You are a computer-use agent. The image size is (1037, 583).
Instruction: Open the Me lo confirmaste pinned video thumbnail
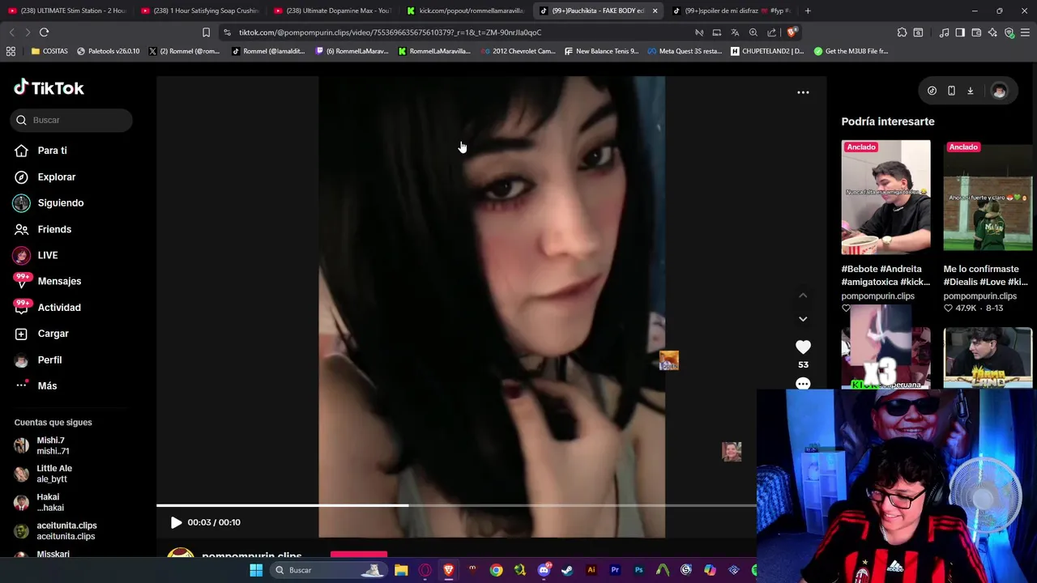tap(988, 197)
